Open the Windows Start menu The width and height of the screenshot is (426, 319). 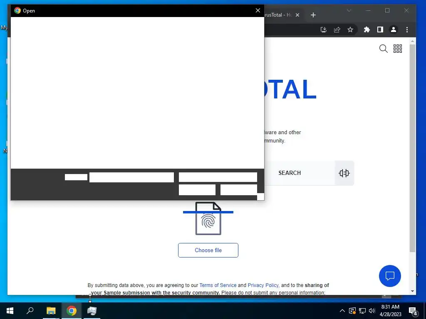(x=10, y=311)
